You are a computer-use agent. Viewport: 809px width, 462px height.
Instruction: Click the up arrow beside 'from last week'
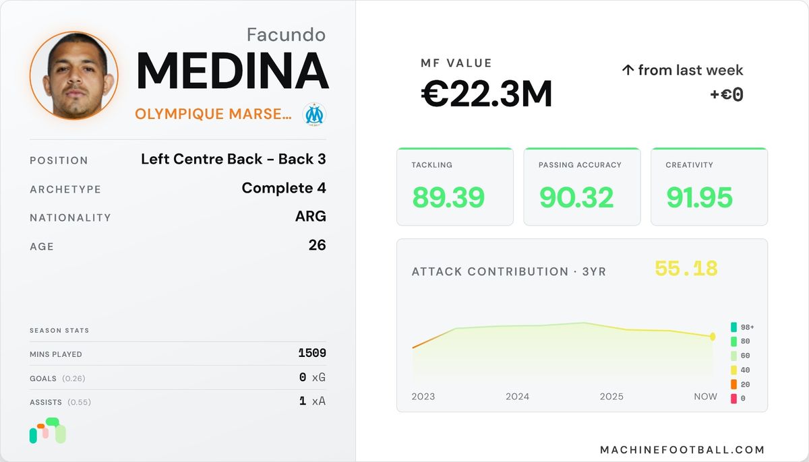pos(628,70)
